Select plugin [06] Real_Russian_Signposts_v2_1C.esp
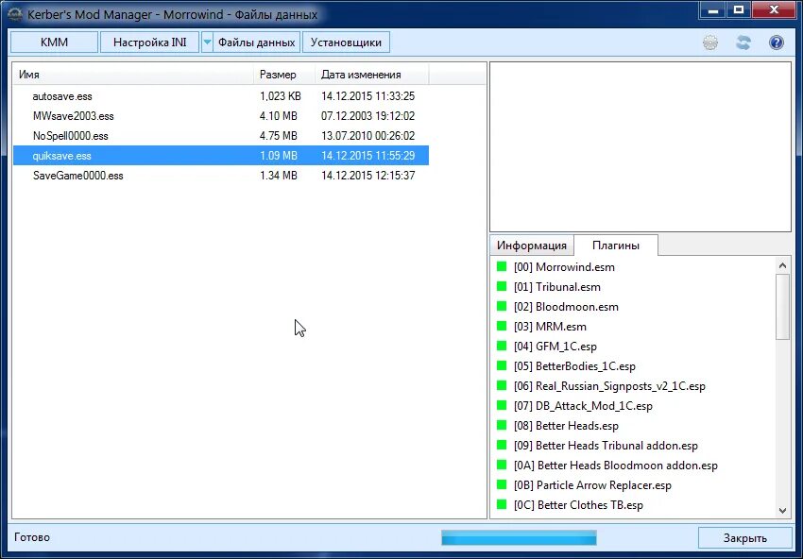The image size is (803, 559). click(x=609, y=386)
